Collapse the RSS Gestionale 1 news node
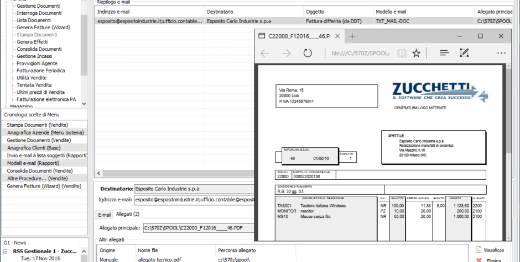Image resolution: width=520 pixels, height=262 pixels. [x=6, y=252]
